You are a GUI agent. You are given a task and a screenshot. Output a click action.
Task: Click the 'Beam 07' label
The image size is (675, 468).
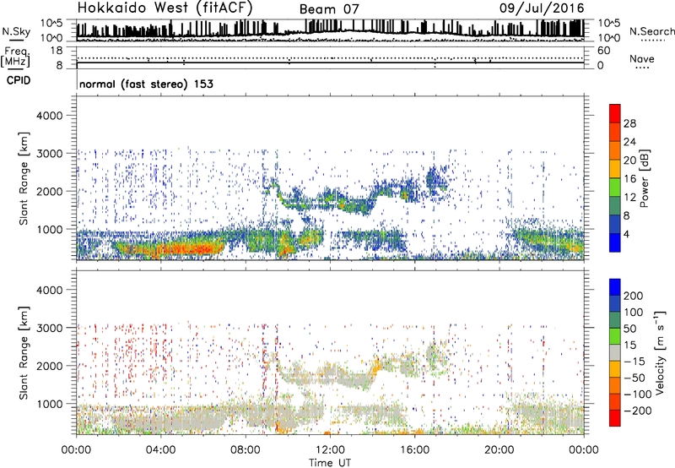click(x=329, y=9)
